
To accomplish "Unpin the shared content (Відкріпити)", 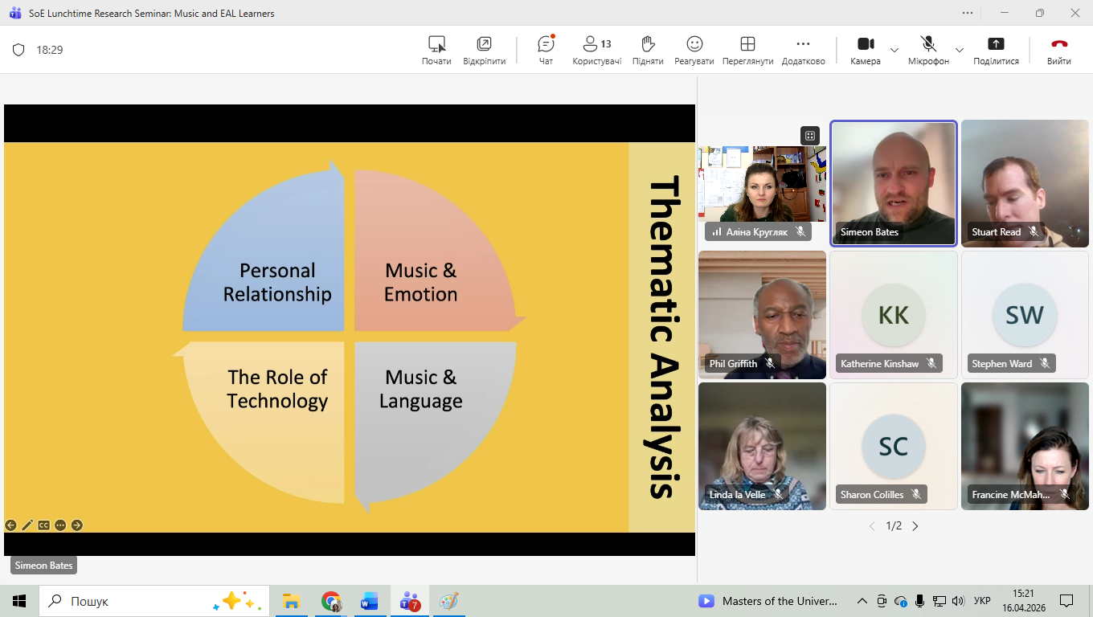I will tap(484, 50).
